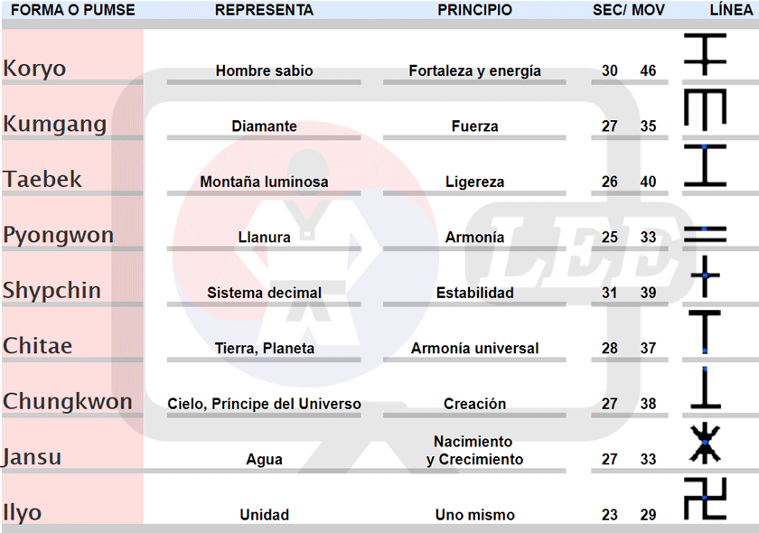759x533 pixels.
Task: Click the "Montaña luminosa" cell
Action: click(264, 182)
